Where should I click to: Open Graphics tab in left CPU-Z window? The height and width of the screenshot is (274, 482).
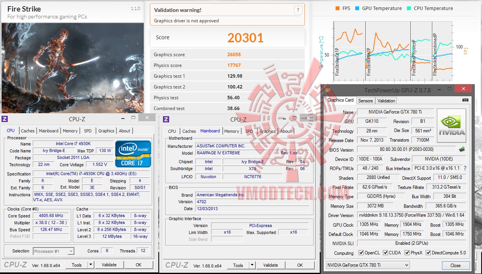click(106, 131)
